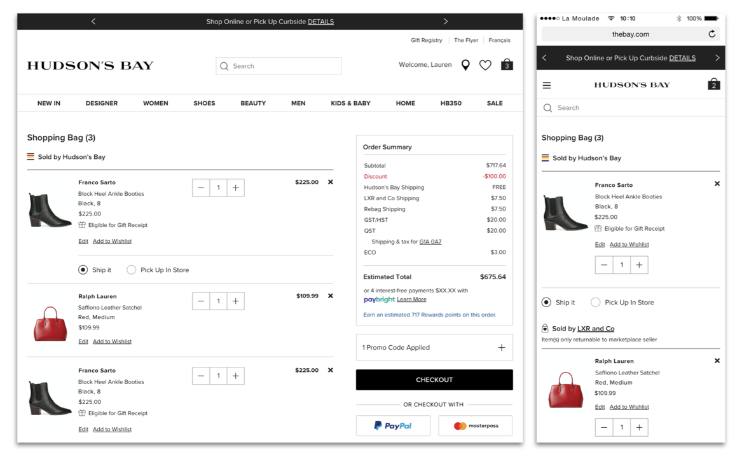Image resolution: width=749 pixels, height=459 pixels.
Task: Remove first Franco Sarto $225.00 item on desktop
Action: tap(331, 182)
